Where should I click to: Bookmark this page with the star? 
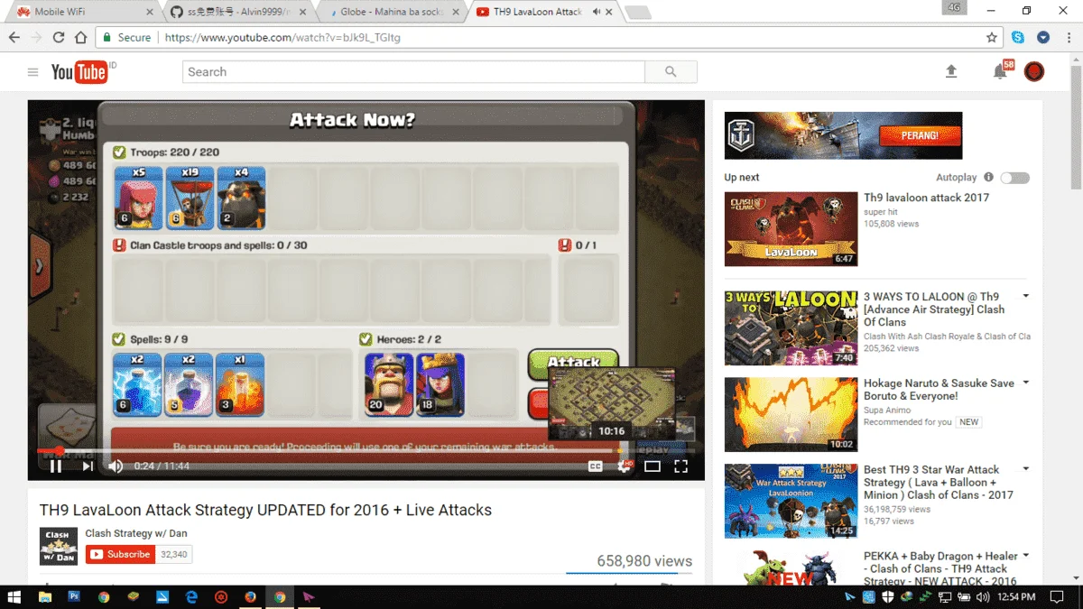[992, 37]
